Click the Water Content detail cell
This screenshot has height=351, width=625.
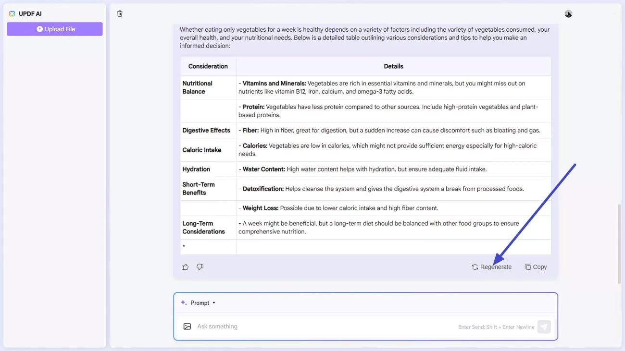click(393, 169)
